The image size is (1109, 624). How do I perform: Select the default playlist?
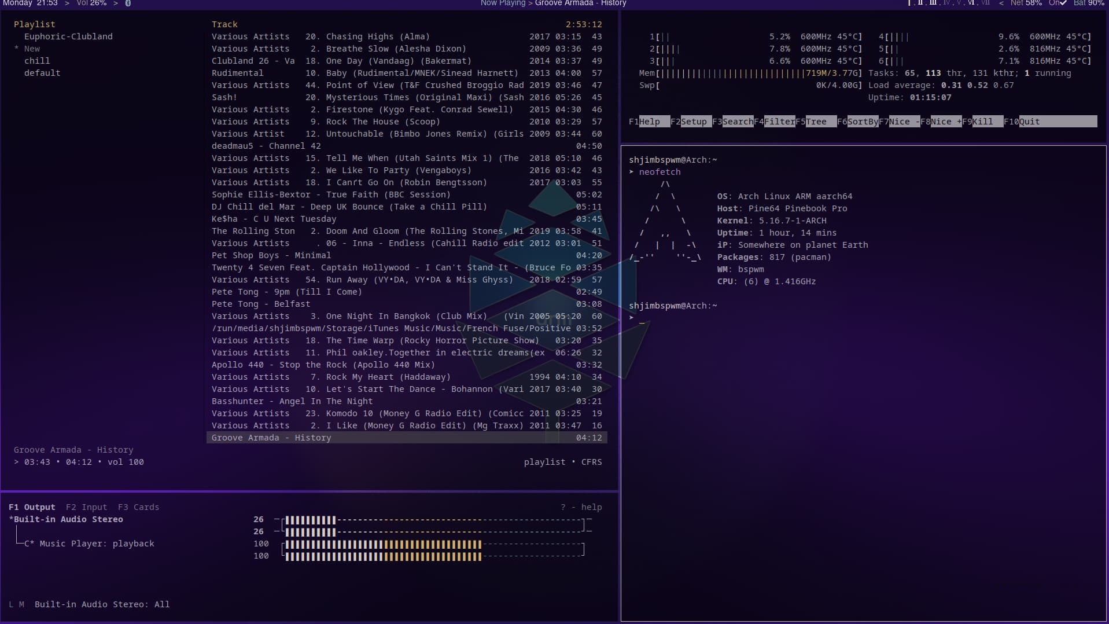tap(42, 73)
